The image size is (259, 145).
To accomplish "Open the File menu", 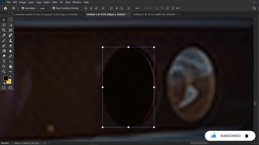I will pos(8,2).
